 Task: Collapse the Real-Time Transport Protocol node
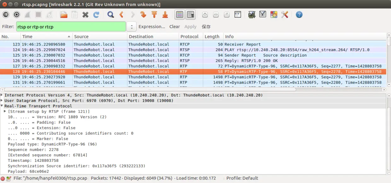click(2, 106)
